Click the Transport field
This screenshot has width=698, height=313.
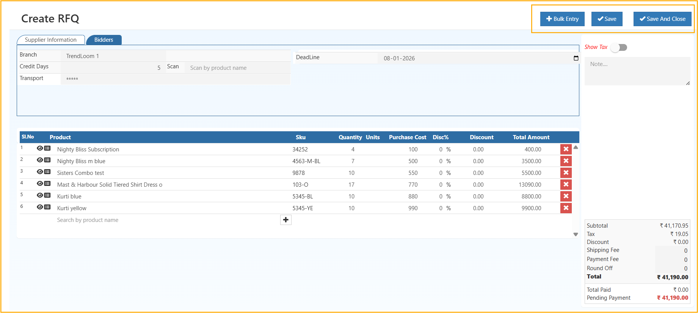[x=175, y=79]
